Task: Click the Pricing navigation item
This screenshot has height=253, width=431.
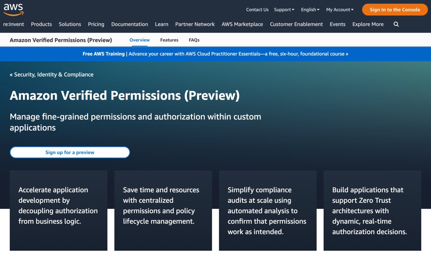Action: pos(96,24)
